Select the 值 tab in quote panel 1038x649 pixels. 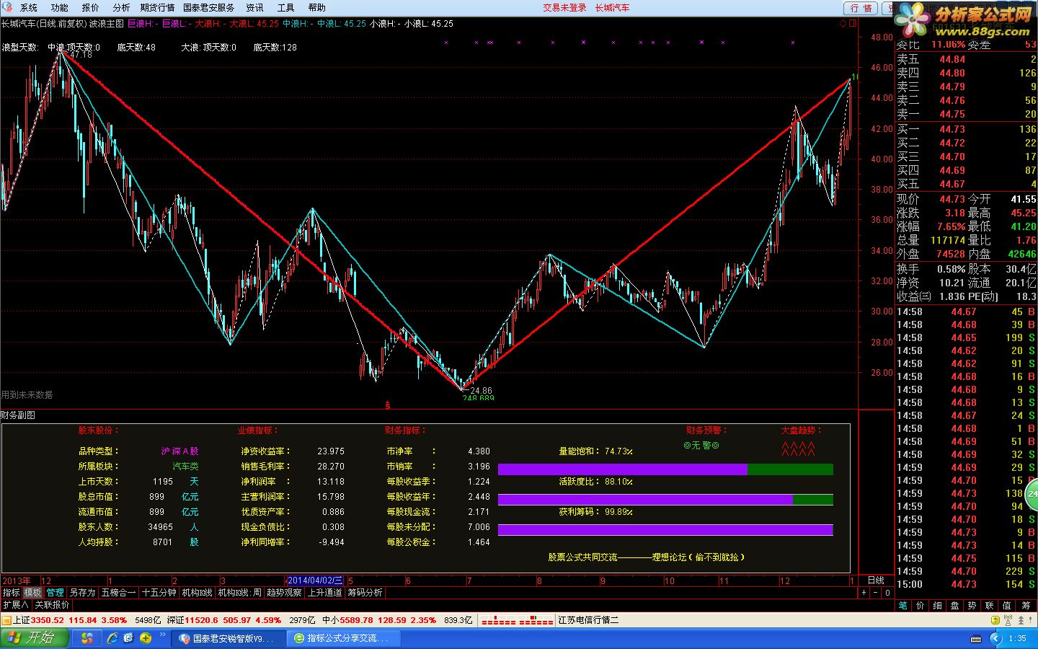(1006, 606)
